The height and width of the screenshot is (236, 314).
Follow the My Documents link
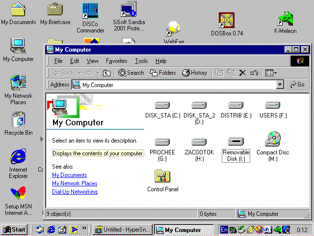pos(70,175)
